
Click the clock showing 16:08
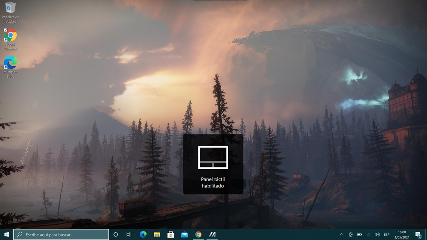coord(402,234)
